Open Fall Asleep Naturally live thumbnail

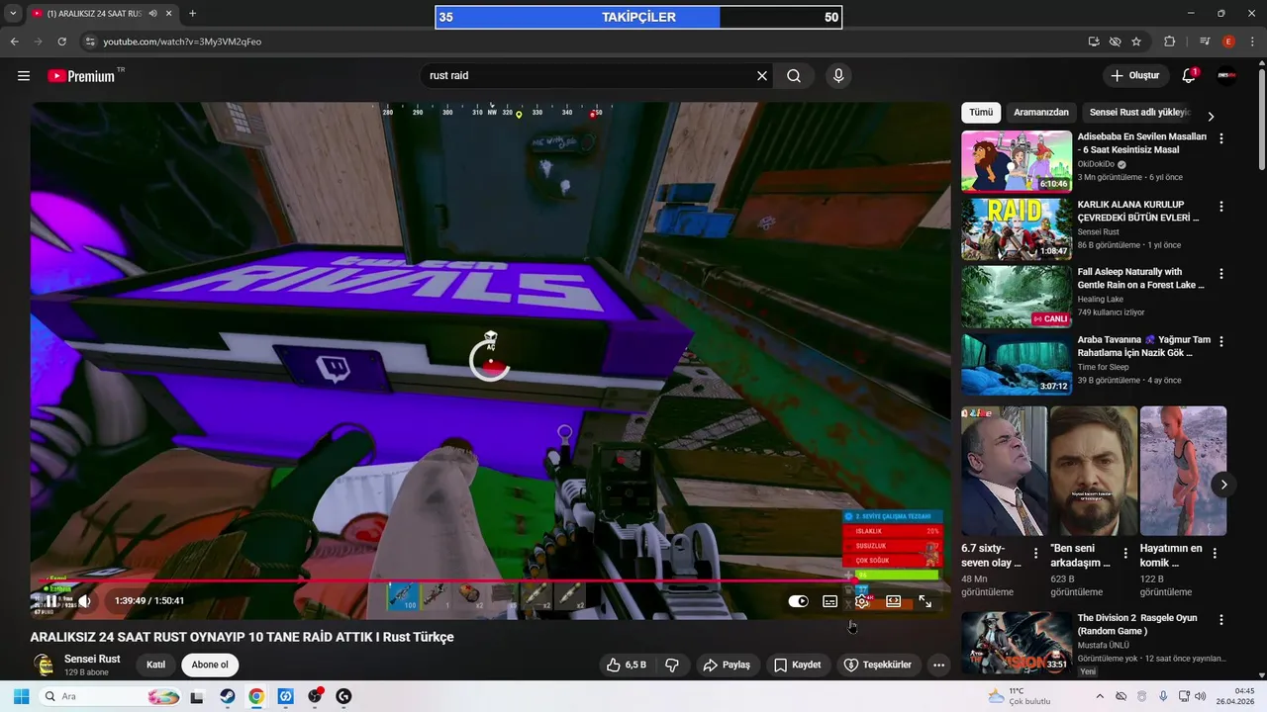1017,297
